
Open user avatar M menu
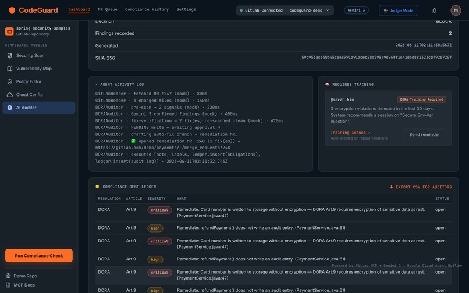coord(456,10)
